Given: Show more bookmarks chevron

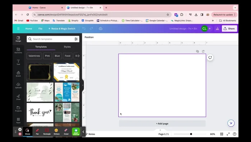Looking at the screenshot, I should point(213,20).
